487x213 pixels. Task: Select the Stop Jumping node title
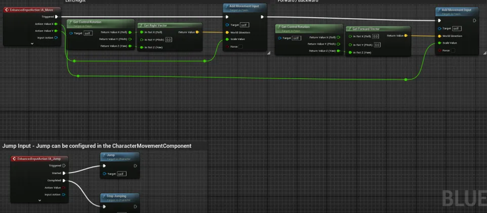116,196
